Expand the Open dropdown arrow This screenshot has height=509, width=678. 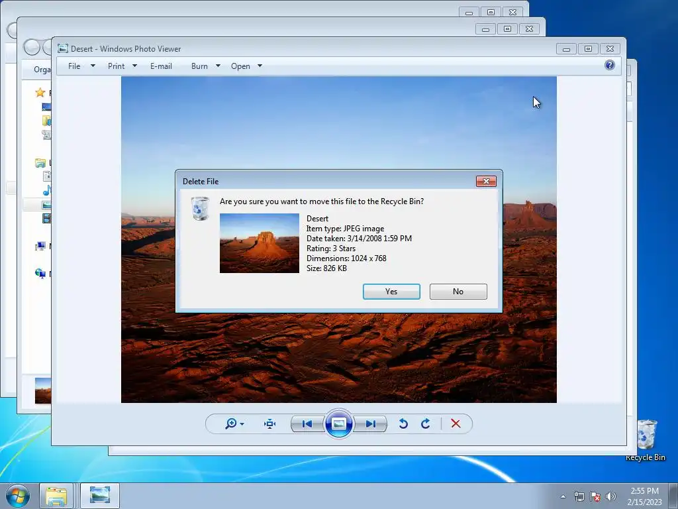(x=260, y=66)
